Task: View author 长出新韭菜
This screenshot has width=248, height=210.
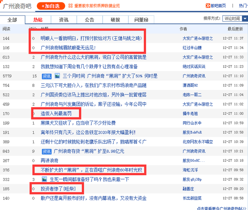Action: click(192, 198)
